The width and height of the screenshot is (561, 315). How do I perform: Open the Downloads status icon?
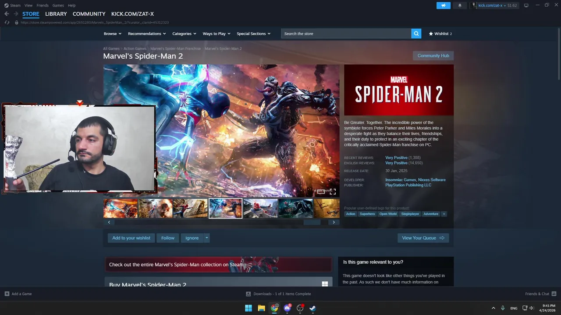[x=249, y=294]
